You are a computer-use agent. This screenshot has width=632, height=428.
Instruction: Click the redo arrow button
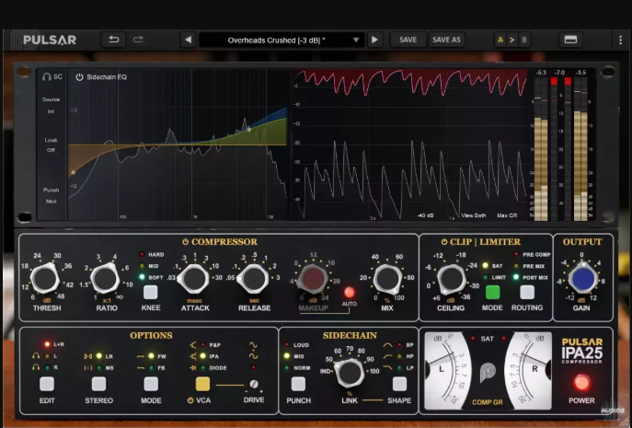click(138, 40)
